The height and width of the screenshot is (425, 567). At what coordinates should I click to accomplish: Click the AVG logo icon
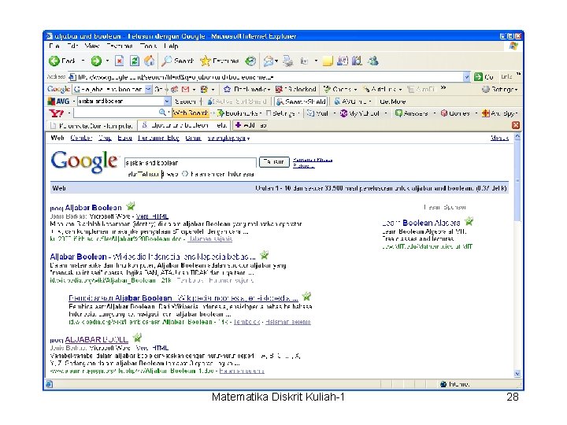(58, 102)
